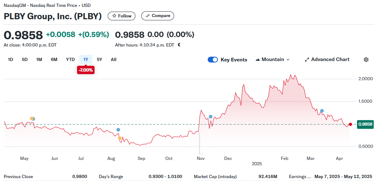This screenshot has width=376, height=181.
Task: Click the -7.00% performance badge
Action: click(x=86, y=70)
